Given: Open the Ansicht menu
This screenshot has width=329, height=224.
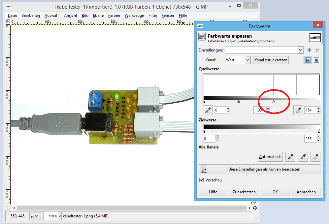Looking at the screenshot, I should [x=71, y=16].
